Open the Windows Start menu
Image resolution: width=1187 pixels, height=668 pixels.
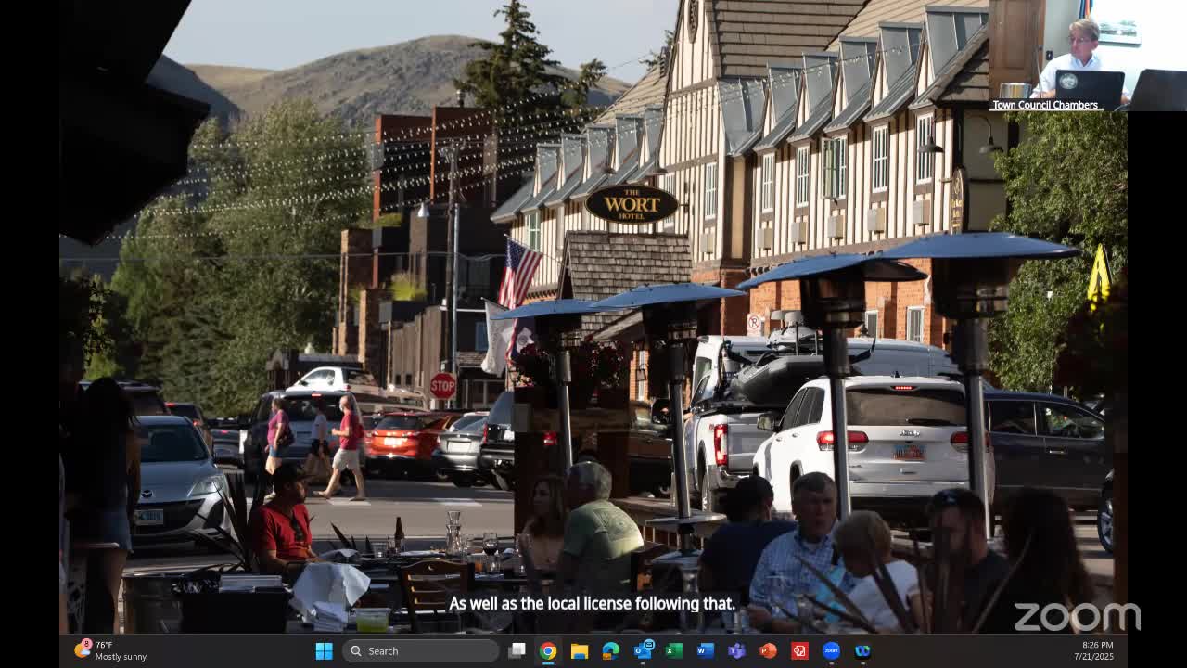(x=324, y=650)
